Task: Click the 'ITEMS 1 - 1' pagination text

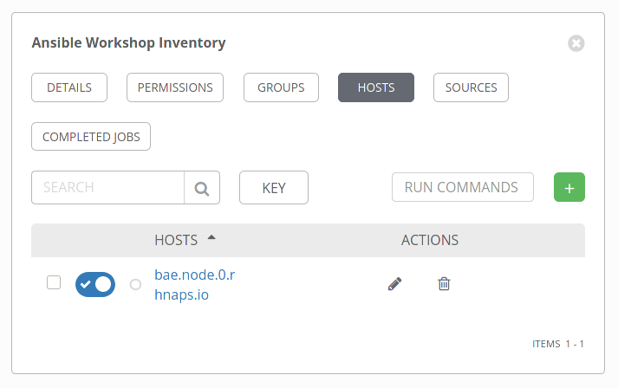Action: pyautogui.click(x=557, y=344)
